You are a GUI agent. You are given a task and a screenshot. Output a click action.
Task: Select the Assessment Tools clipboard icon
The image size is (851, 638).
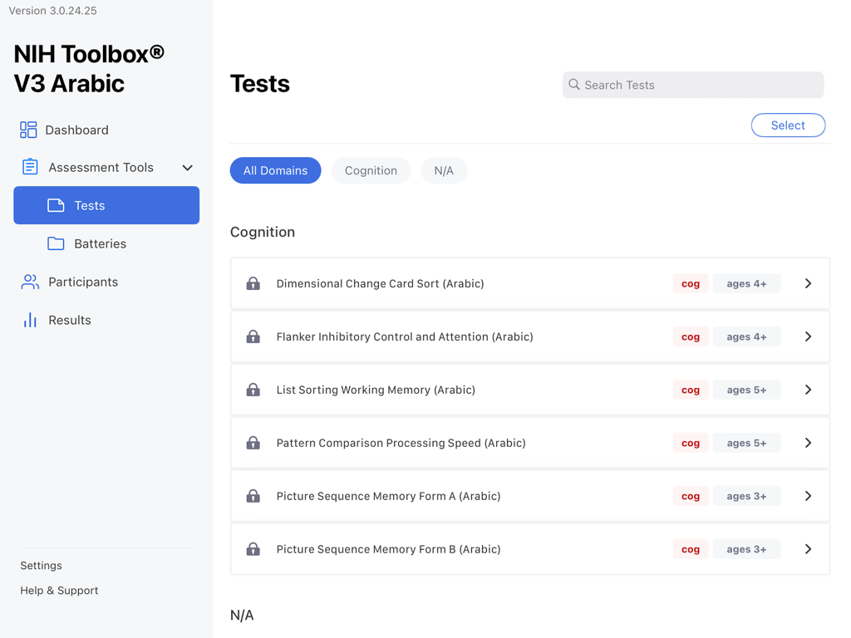point(28,167)
